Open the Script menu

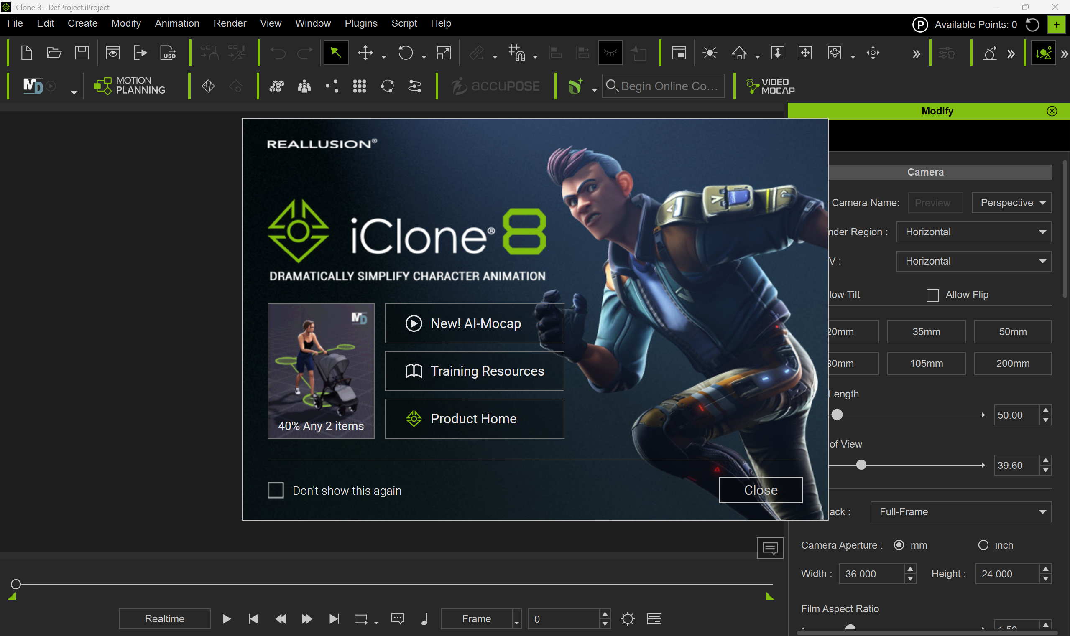click(x=404, y=23)
